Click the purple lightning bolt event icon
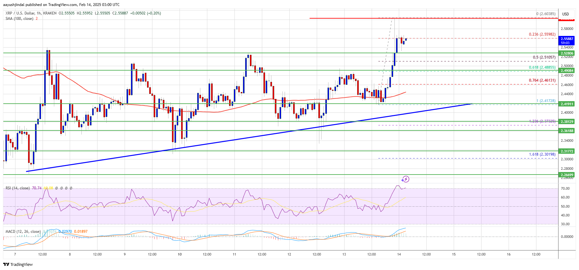The image size is (579, 270). point(405,179)
